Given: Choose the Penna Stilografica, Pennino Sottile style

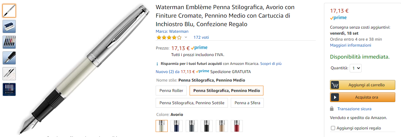Looking at the screenshot, I should point(192,103).
